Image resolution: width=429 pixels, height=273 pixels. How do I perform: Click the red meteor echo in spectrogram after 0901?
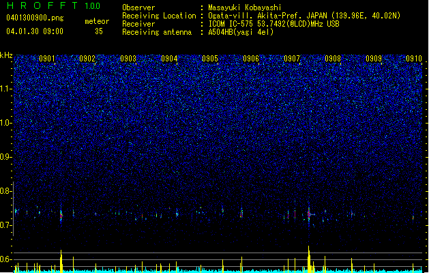61,216
